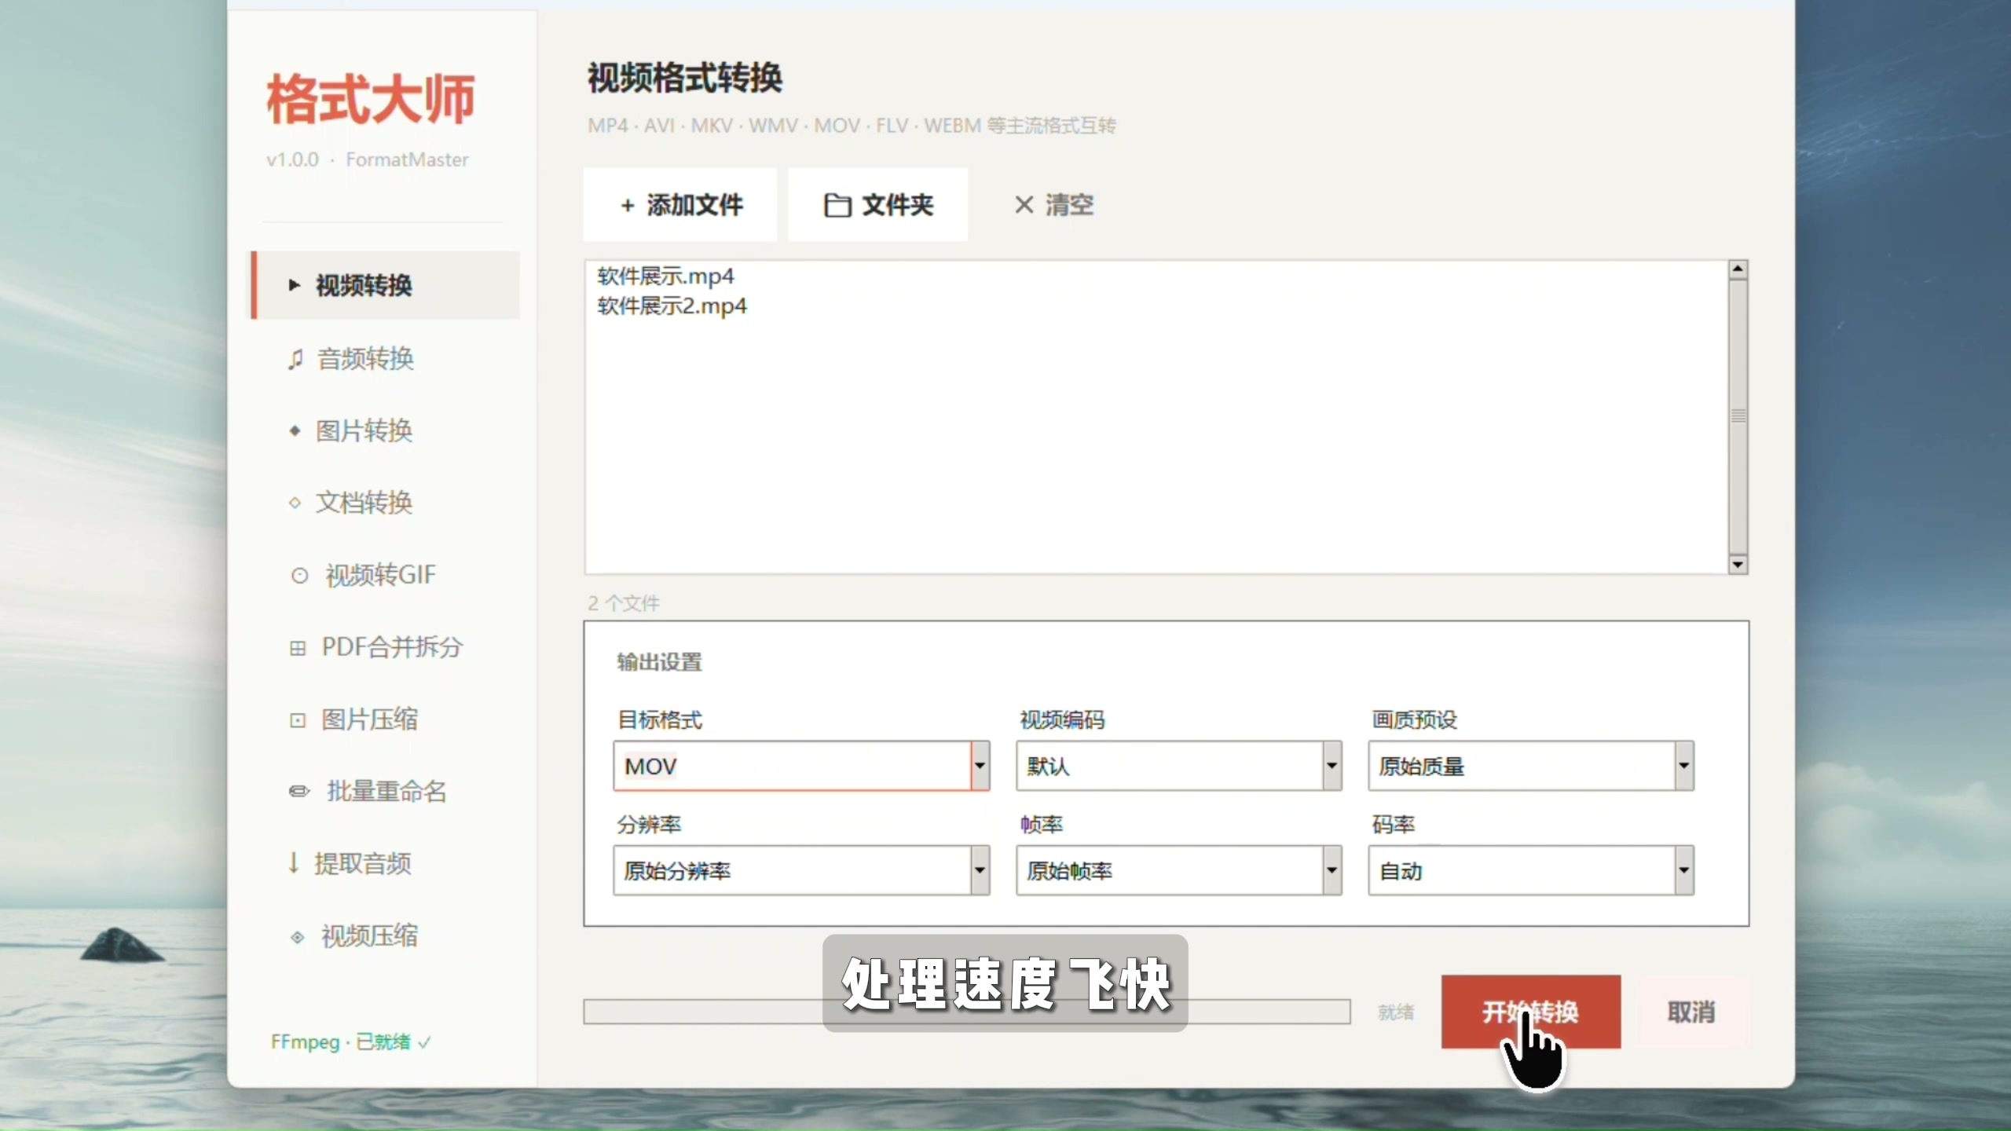Image resolution: width=2011 pixels, height=1131 pixels.
Task: Click the FFmpeg · 已就绪 status text
Action: 350,1042
